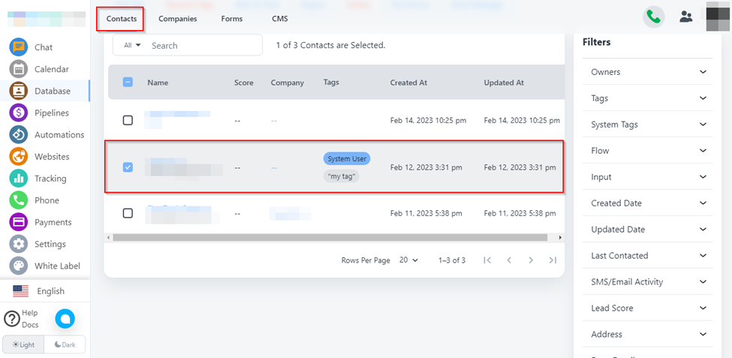Open the Automations sidebar icon
This screenshot has width=732, height=358.
coord(19,134)
